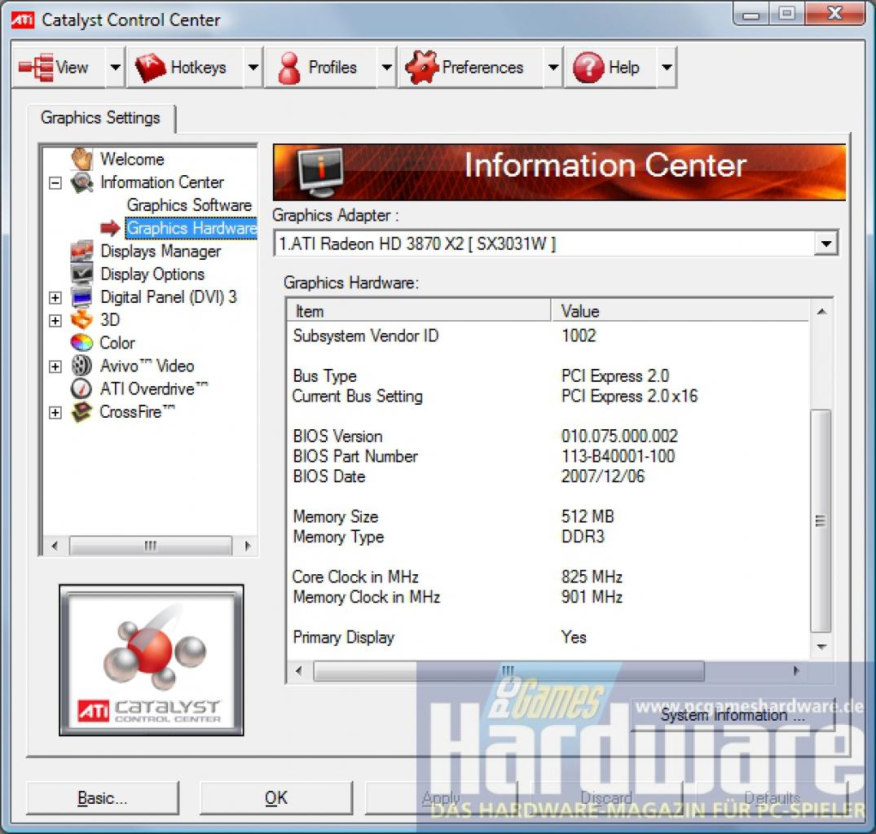
Task: Click the Information Center tree icon
Action: [81, 182]
